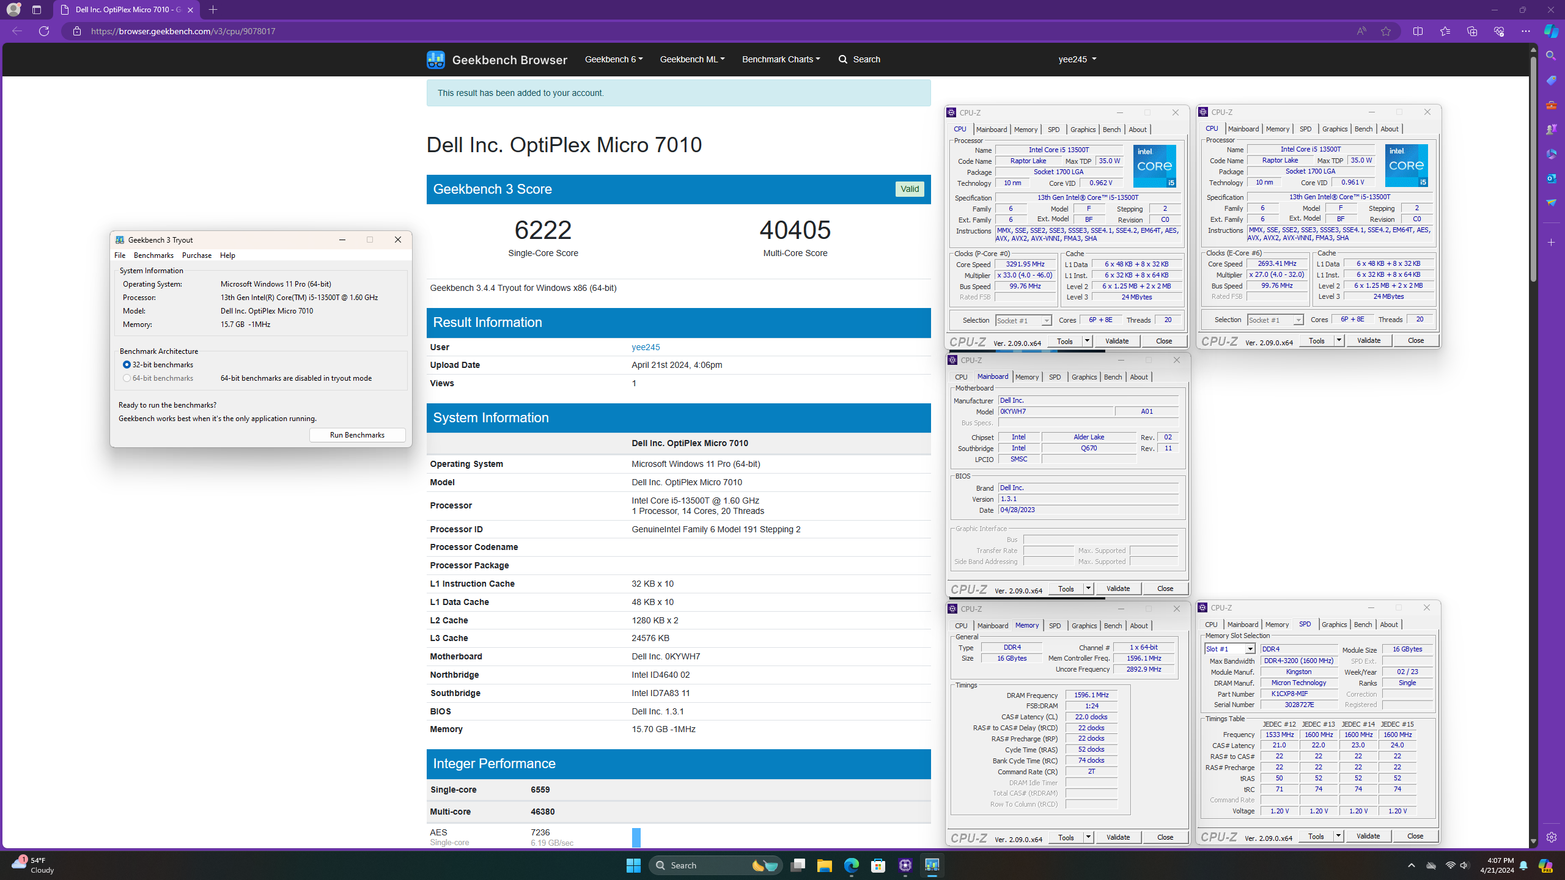Open the volume speaker tray icon
The image size is (1565, 880).
[x=1465, y=865]
